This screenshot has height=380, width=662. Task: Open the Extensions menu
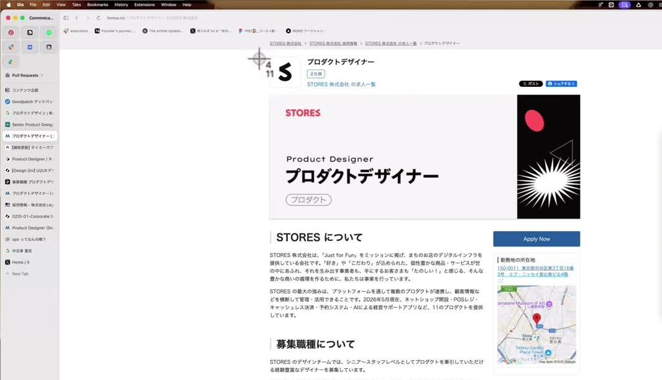[x=144, y=4]
